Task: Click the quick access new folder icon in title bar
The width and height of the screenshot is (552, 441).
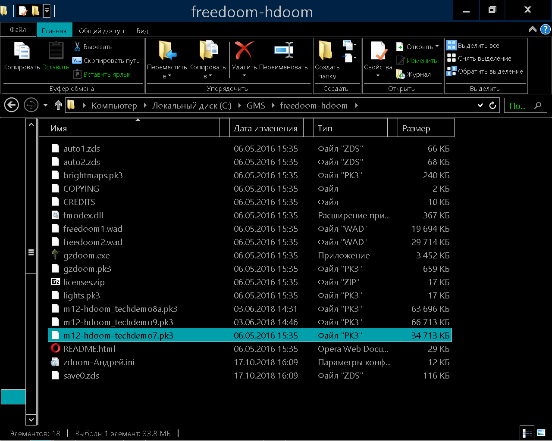Action: click(x=35, y=10)
